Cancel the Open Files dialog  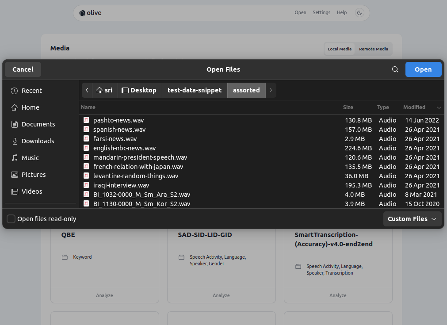tap(23, 69)
